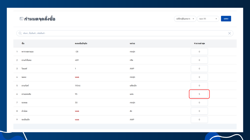Open the "test (9)" dropdown
This screenshot has width=250, height=140.
(x=208, y=19)
